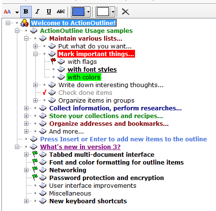Toggle red checkmark on Check done items

coord(44,92)
